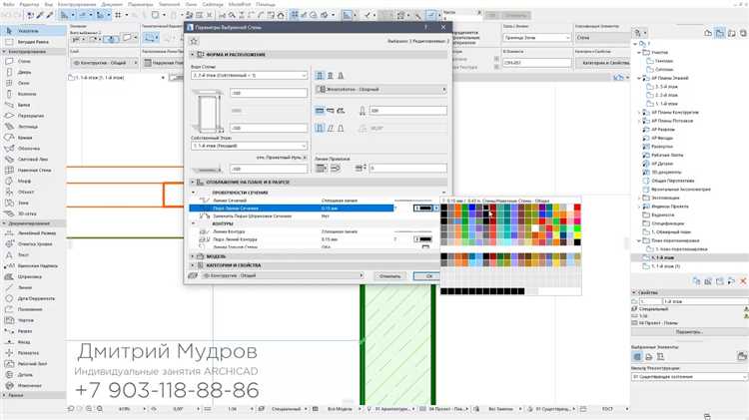The image size is (749, 420).
Task: Open the Параметры menu
Action: pos(141,4)
